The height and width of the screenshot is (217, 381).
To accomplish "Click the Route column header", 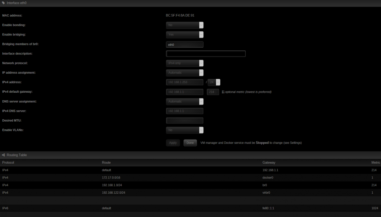I will coord(106,162).
